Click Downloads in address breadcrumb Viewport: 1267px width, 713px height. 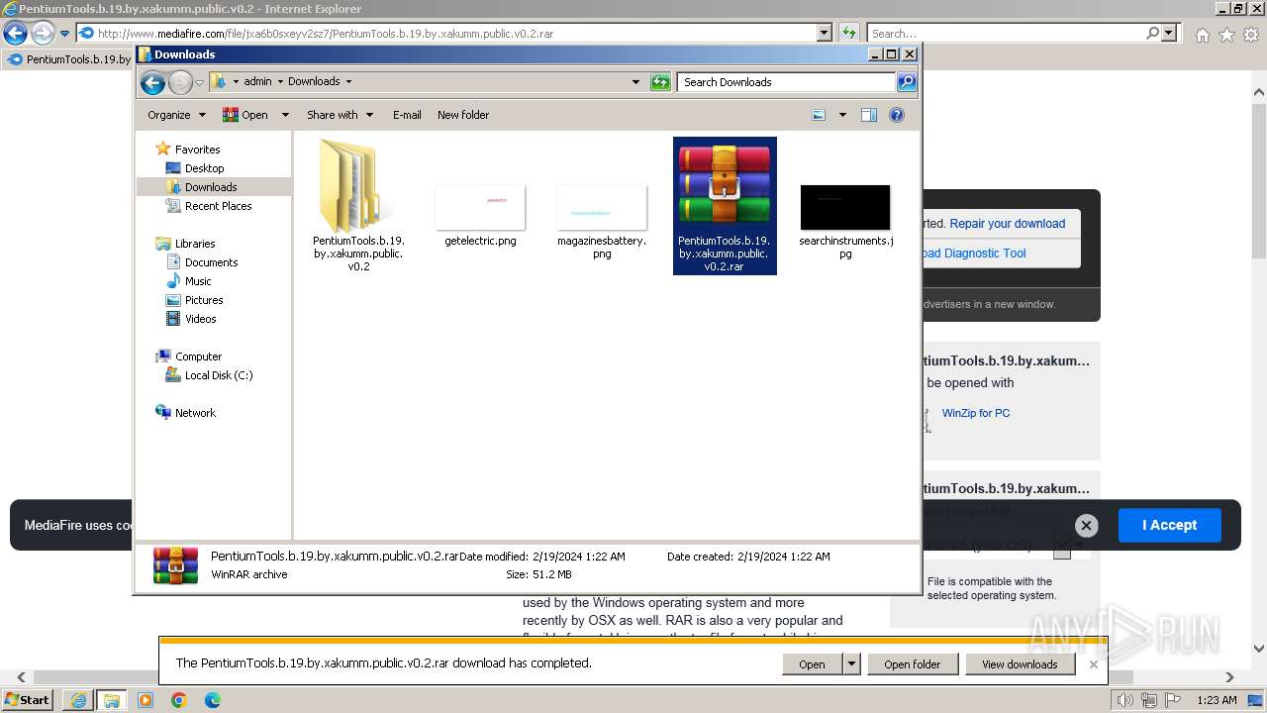click(314, 82)
